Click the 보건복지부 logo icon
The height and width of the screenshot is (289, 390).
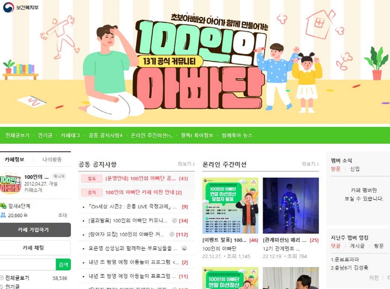tap(8, 7)
